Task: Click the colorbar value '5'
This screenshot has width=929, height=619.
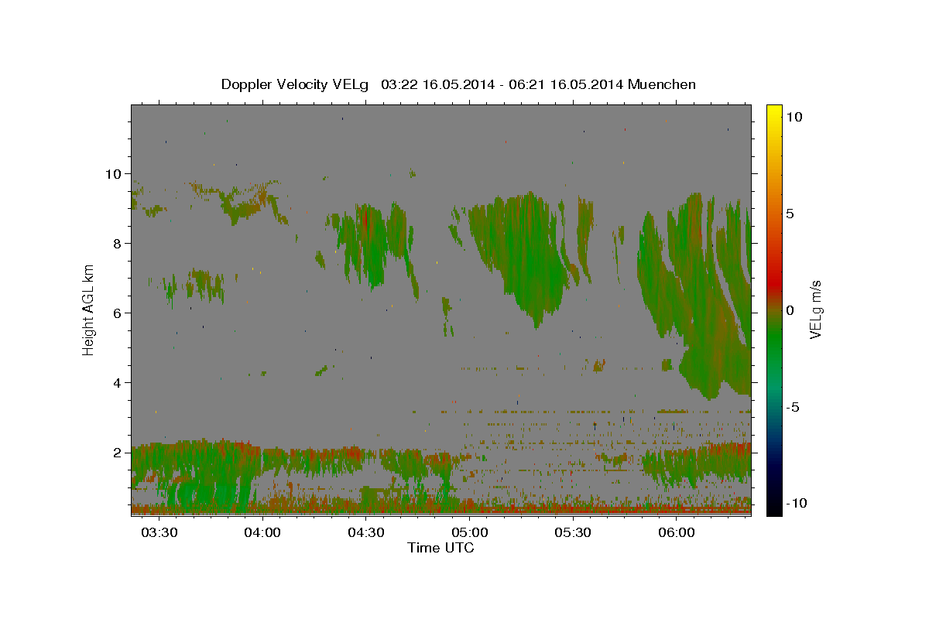Action: pyautogui.click(x=790, y=213)
